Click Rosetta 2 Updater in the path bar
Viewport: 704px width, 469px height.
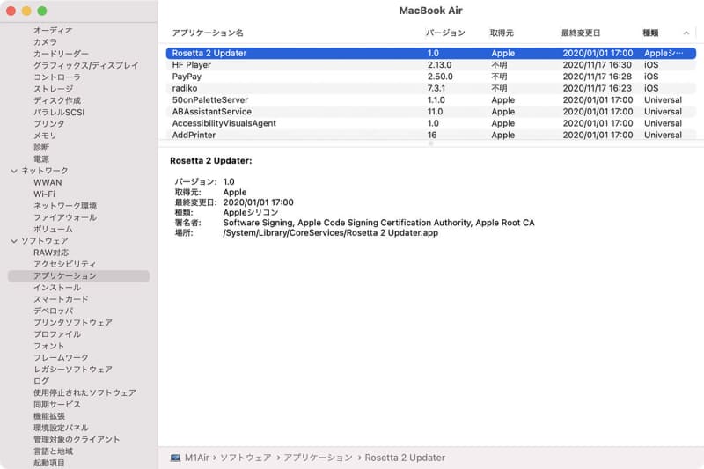(x=405, y=458)
